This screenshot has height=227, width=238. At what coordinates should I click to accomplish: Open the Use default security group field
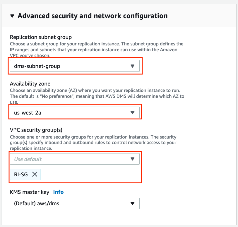(75, 159)
